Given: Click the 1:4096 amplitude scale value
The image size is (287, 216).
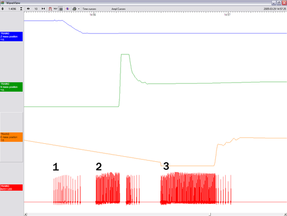Looking at the screenshot, I should [12, 9].
